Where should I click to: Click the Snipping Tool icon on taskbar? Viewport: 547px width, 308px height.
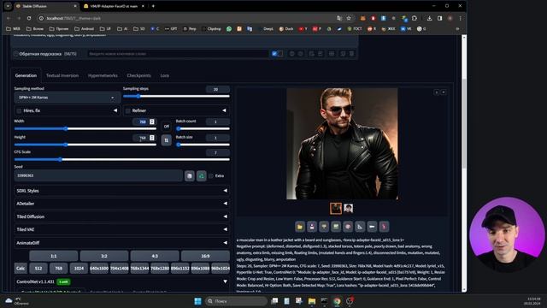point(299,301)
